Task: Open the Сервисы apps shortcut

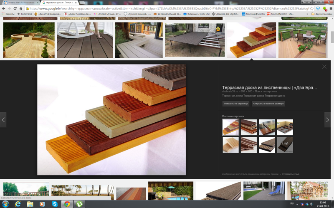Action: (x=8, y=14)
